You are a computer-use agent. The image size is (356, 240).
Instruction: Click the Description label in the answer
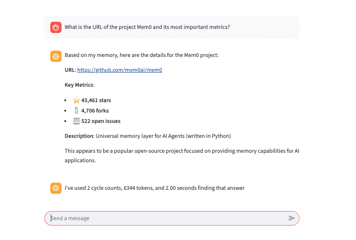(x=79, y=136)
